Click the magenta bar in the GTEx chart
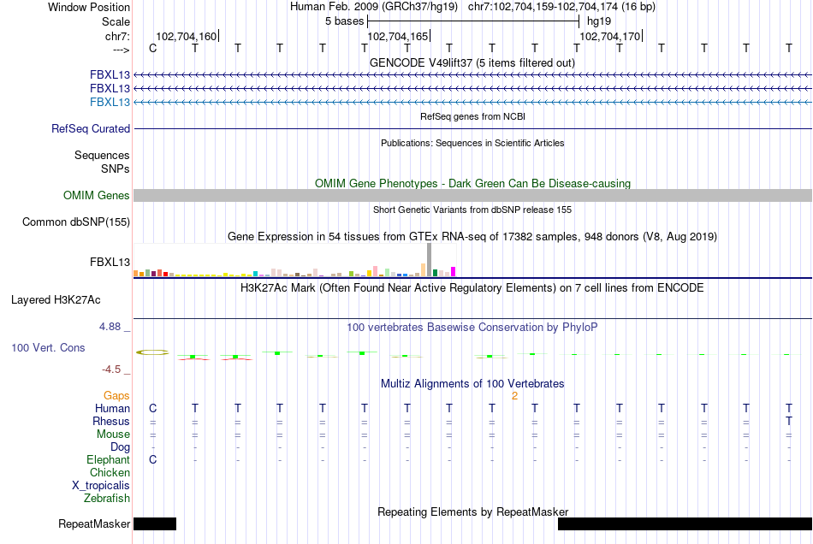 (454, 271)
